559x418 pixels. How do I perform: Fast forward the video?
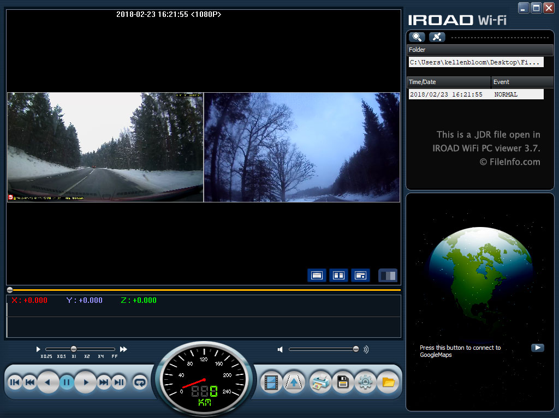click(x=103, y=383)
